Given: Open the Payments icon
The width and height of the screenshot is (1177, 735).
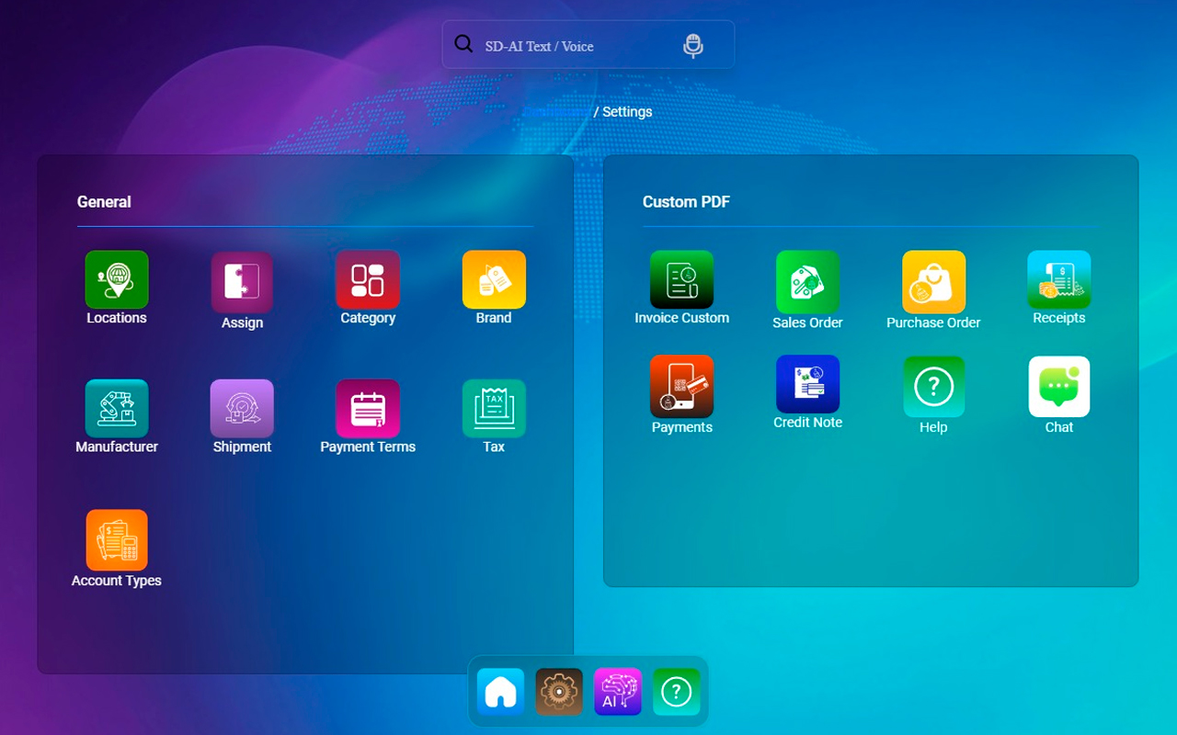Looking at the screenshot, I should 681,387.
